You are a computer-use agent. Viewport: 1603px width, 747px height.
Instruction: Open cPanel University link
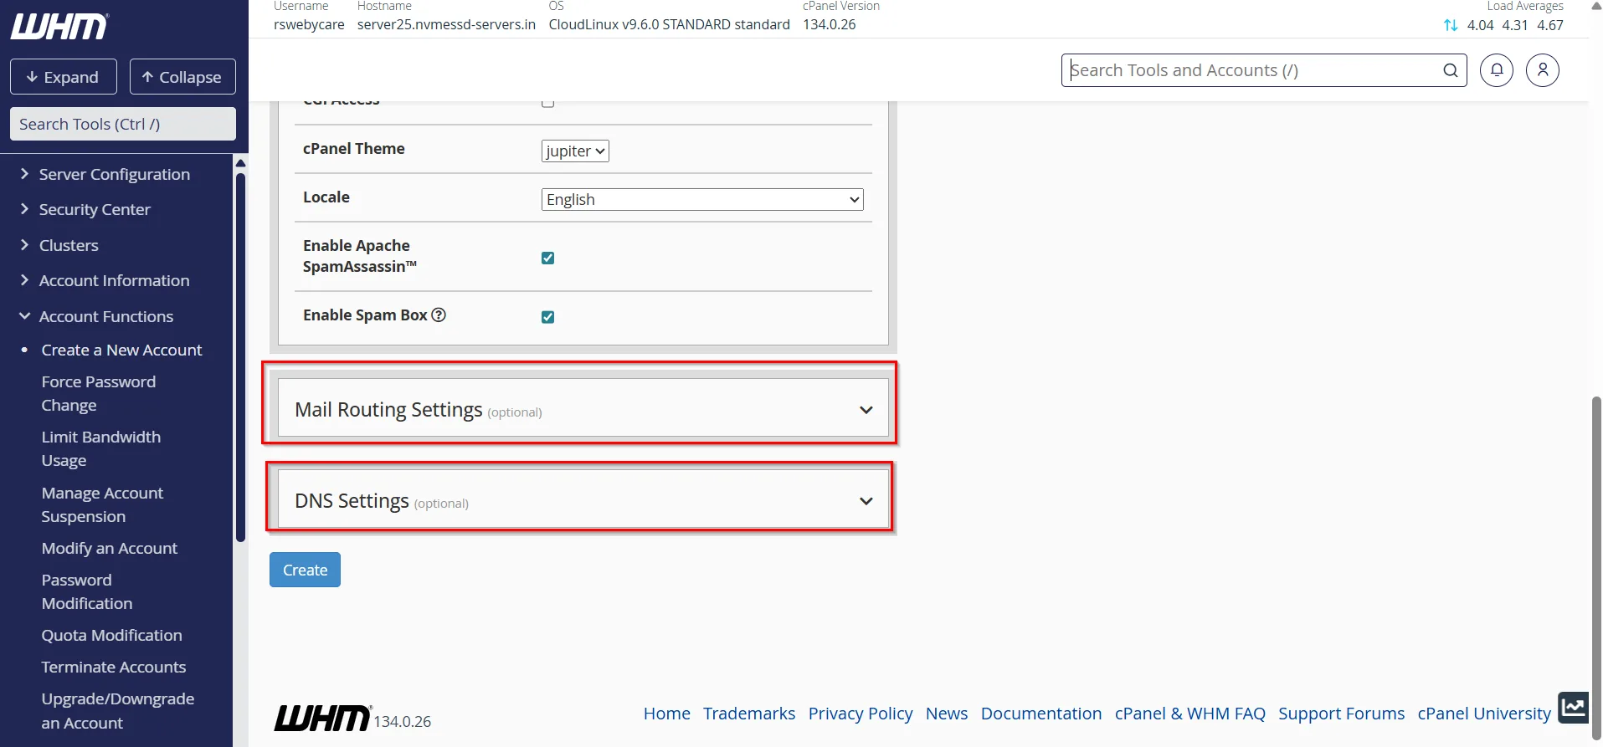[x=1484, y=714]
